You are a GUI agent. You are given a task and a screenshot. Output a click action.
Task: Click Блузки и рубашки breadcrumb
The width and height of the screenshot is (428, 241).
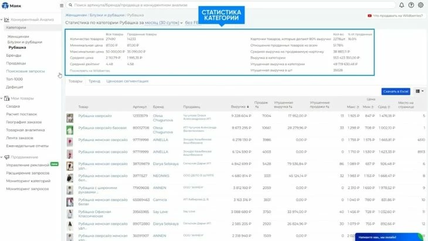coord(107,15)
